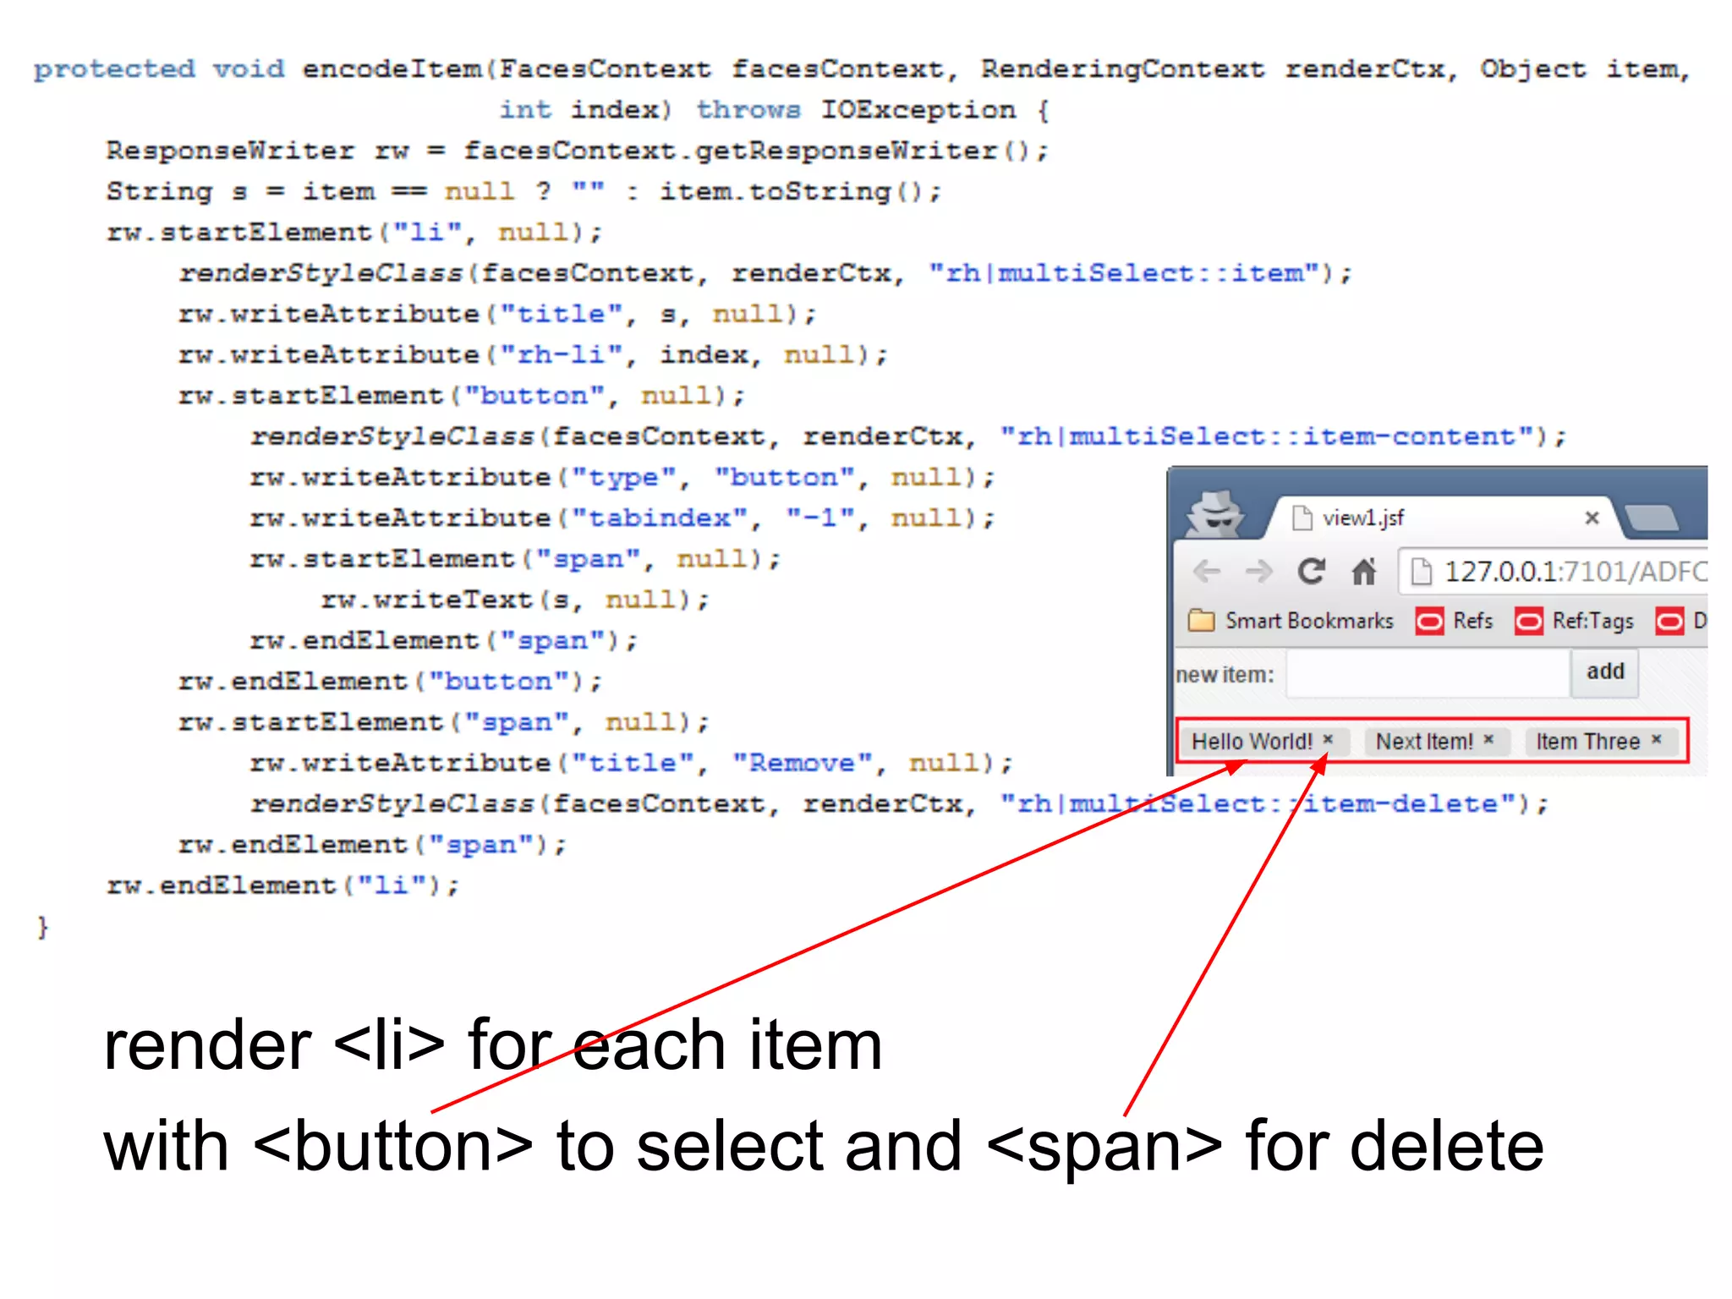Go to the home page icon
The image size is (1732, 1299).
(x=1363, y=572)
